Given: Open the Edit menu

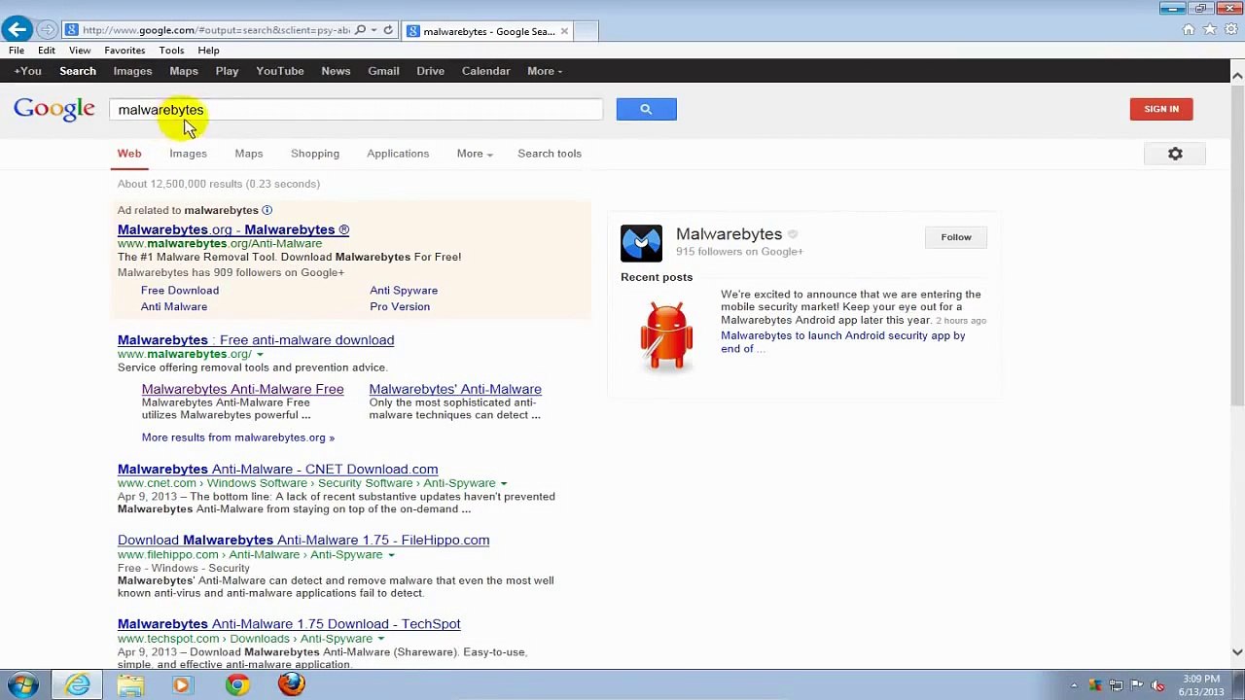Looking at the screenshot, I should (x=47, y=51).
